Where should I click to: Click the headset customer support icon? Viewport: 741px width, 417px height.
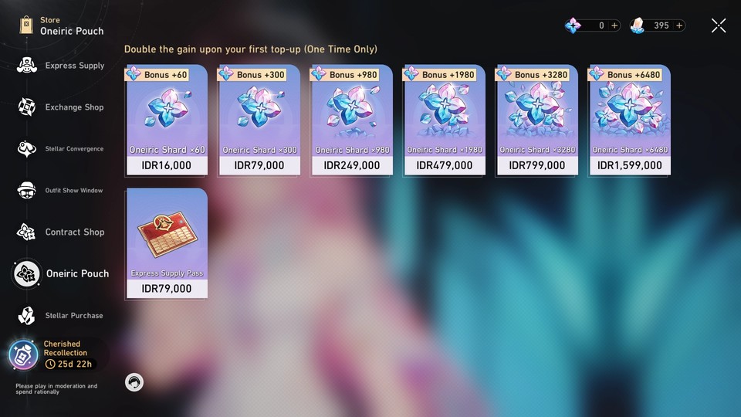point(134,382)
